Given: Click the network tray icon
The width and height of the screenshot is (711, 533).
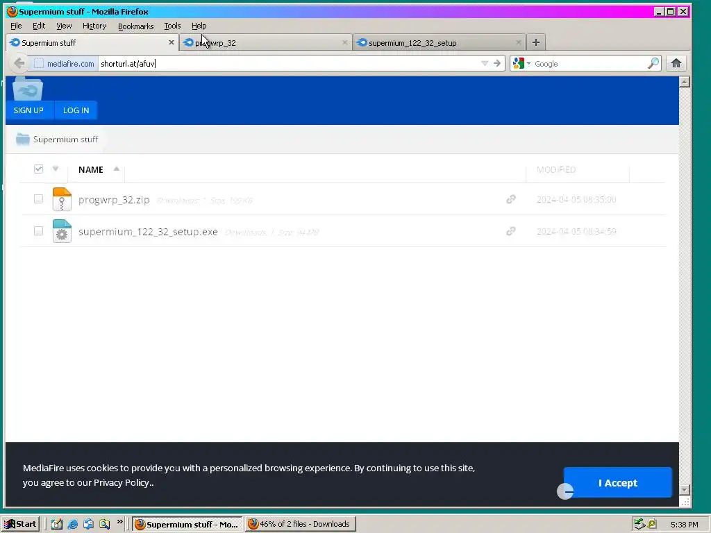Looking at the screenshot, I should pos(639,525).
